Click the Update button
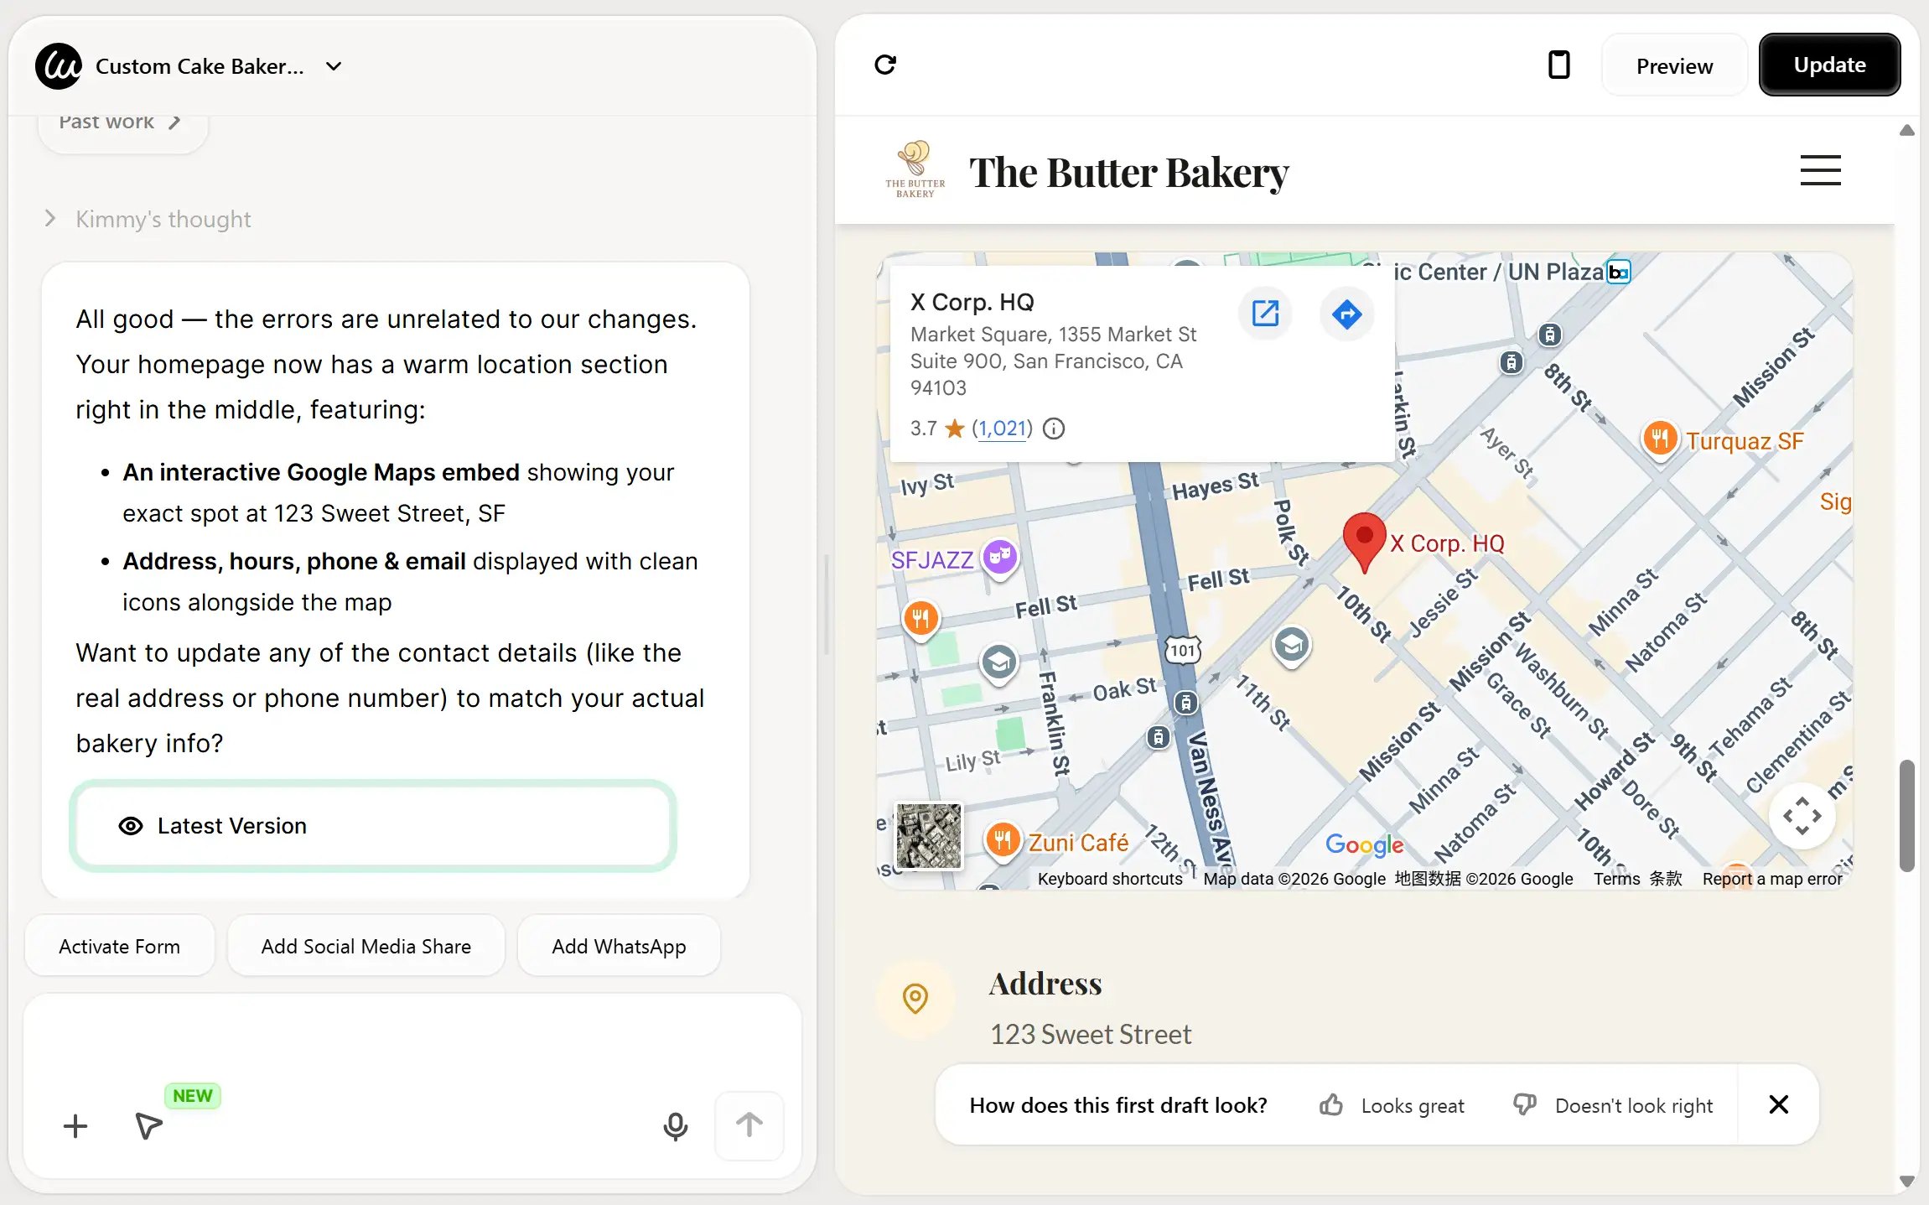 tap(1829, 65)
